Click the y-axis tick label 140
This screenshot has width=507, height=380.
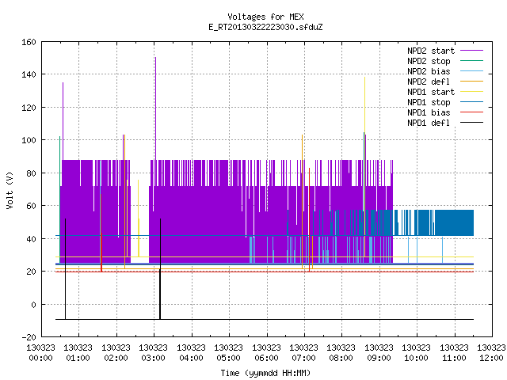pyautogui.click(x=29, y=74)
